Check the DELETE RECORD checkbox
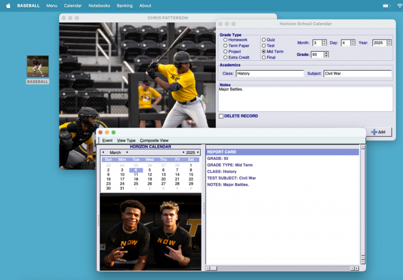This screenshot has height=280, width=403. pyautogui.click(x=221, y=116)
